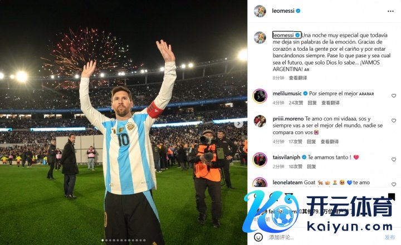
Task: Open the three-dot more options menu
Action: click(x=390, y=11)
